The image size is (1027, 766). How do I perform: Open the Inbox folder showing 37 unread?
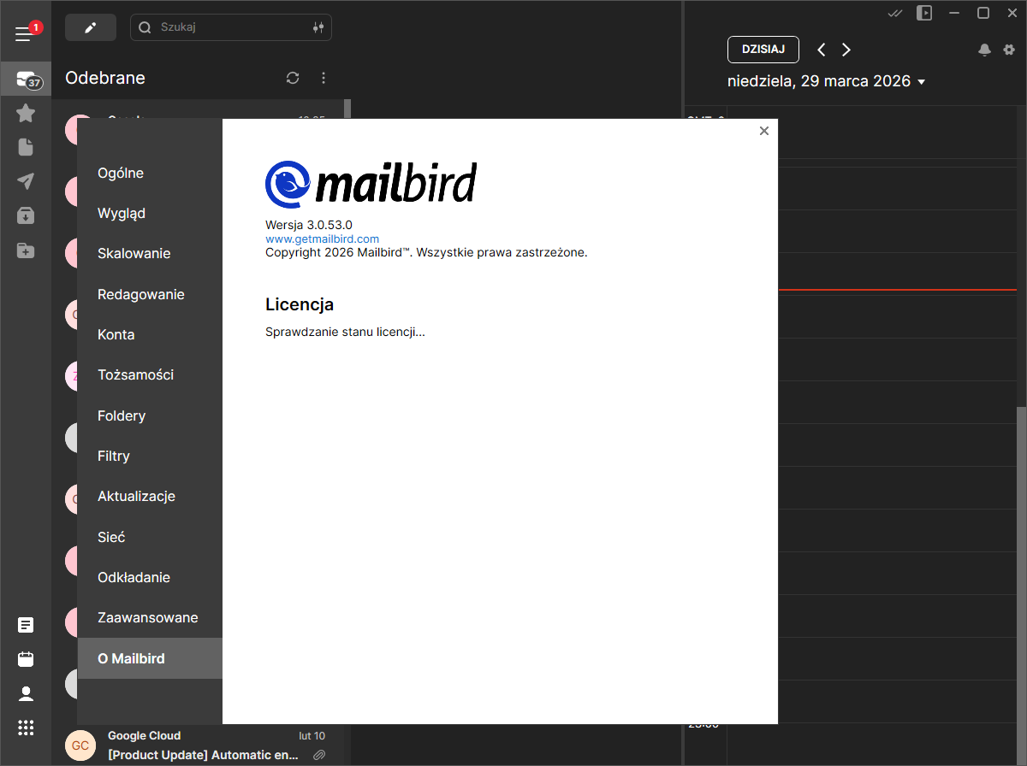click(x=26, y=80)
